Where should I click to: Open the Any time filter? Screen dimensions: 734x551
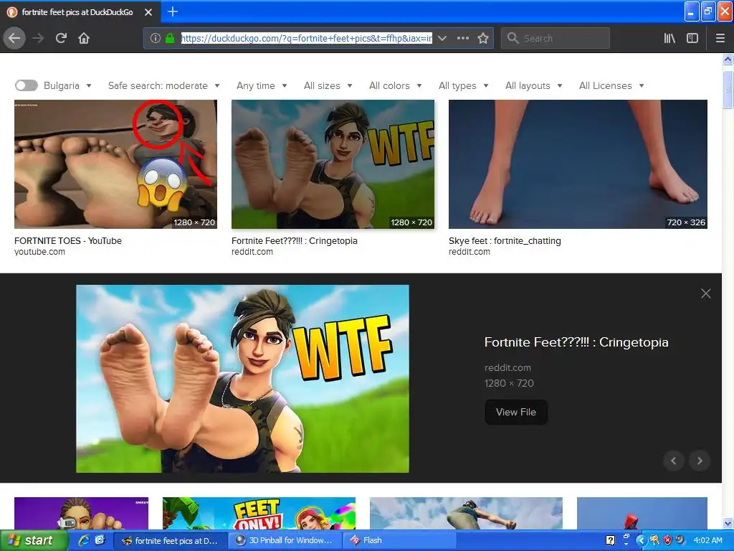(262, 85)
